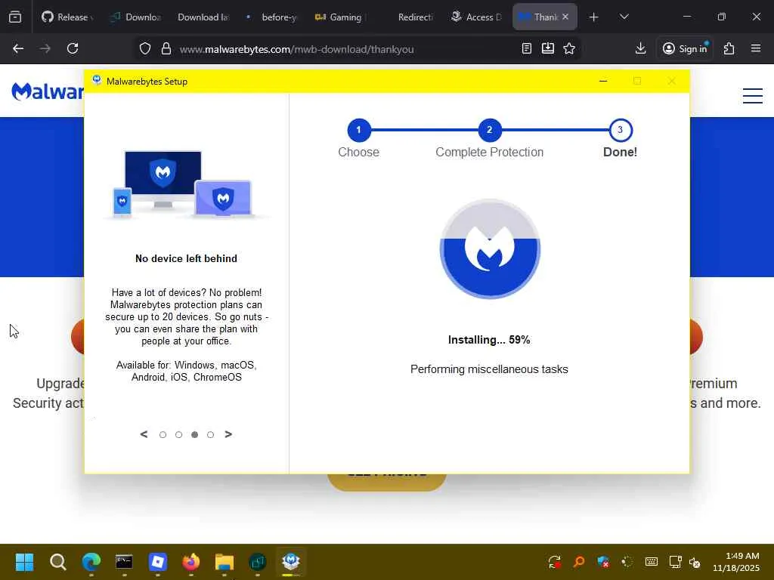Click the "No device left behind" heading
The image size is (774, 580).
click(186, 258)
